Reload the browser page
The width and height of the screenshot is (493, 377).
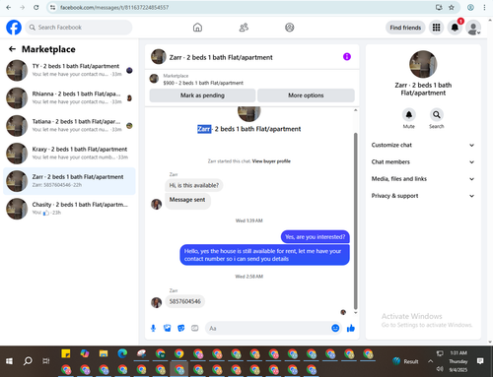36,7
